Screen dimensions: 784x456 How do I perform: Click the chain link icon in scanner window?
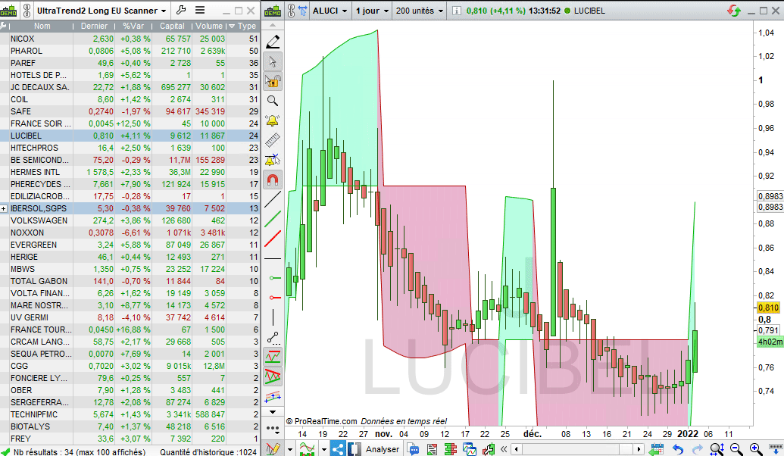tap(27, 11)
